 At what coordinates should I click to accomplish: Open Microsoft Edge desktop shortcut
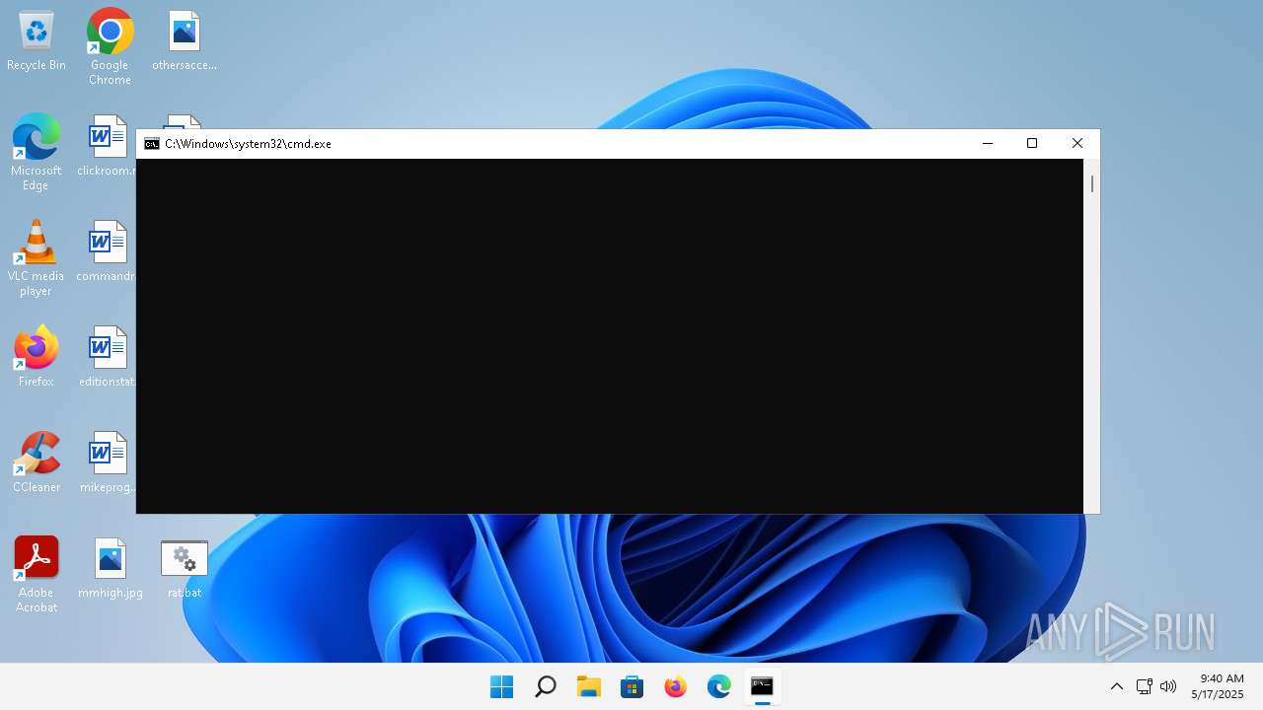[x=36, y=153]
